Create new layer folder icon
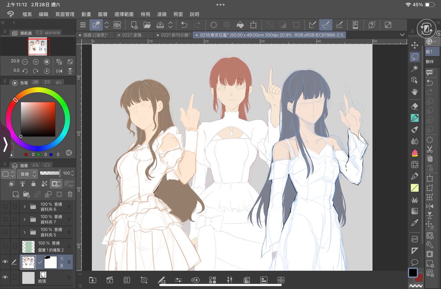 tap(26, 194)
